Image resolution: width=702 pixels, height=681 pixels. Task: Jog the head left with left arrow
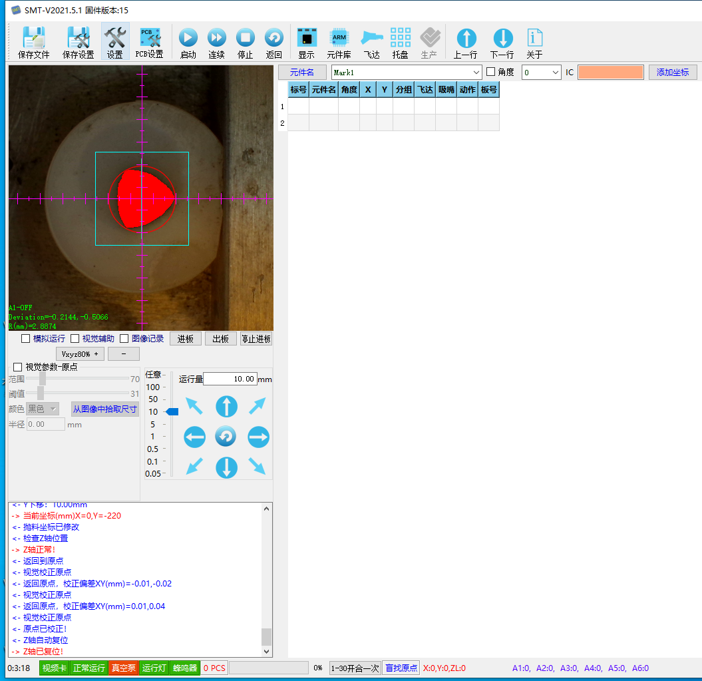pyautogui.click(x=195, y=437)
